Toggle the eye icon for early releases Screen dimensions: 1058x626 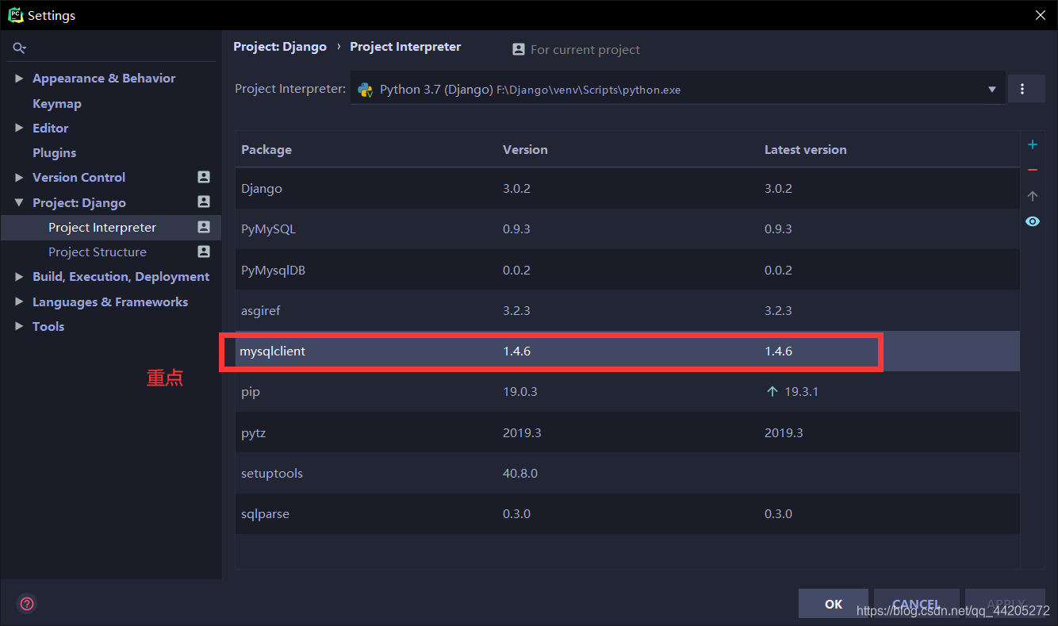coord(1032,221)
